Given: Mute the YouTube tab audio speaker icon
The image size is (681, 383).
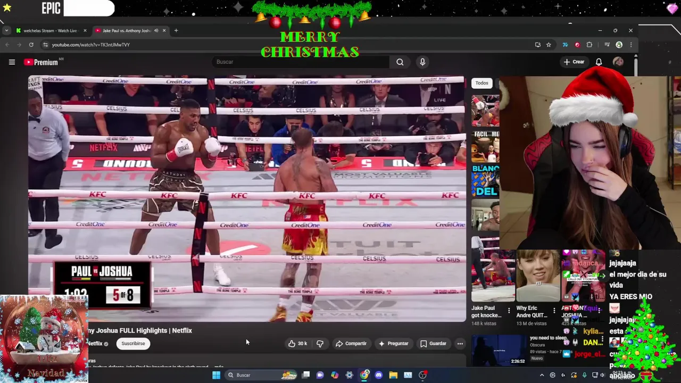Looking at the screenshot, I should pos(156,30).
